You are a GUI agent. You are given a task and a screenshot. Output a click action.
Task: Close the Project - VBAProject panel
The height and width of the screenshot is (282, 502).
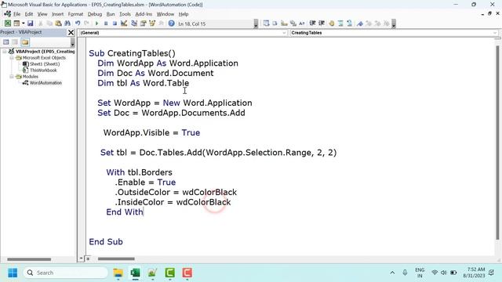(71, 32)
